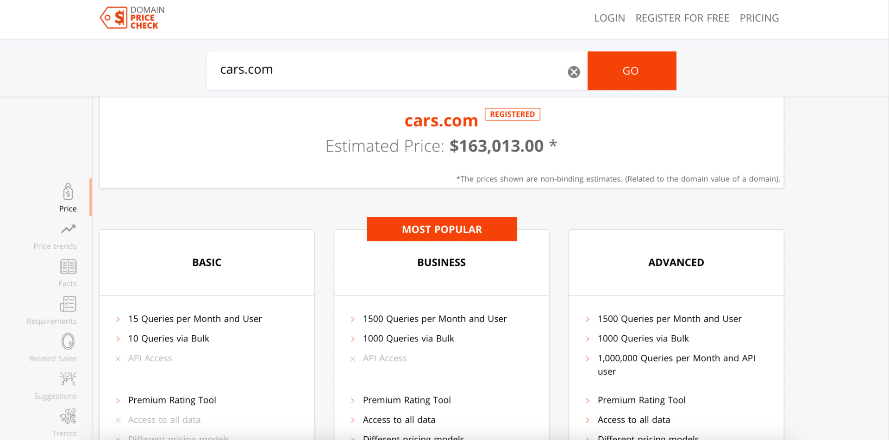Select the Price money bag icon

[68, 192]
